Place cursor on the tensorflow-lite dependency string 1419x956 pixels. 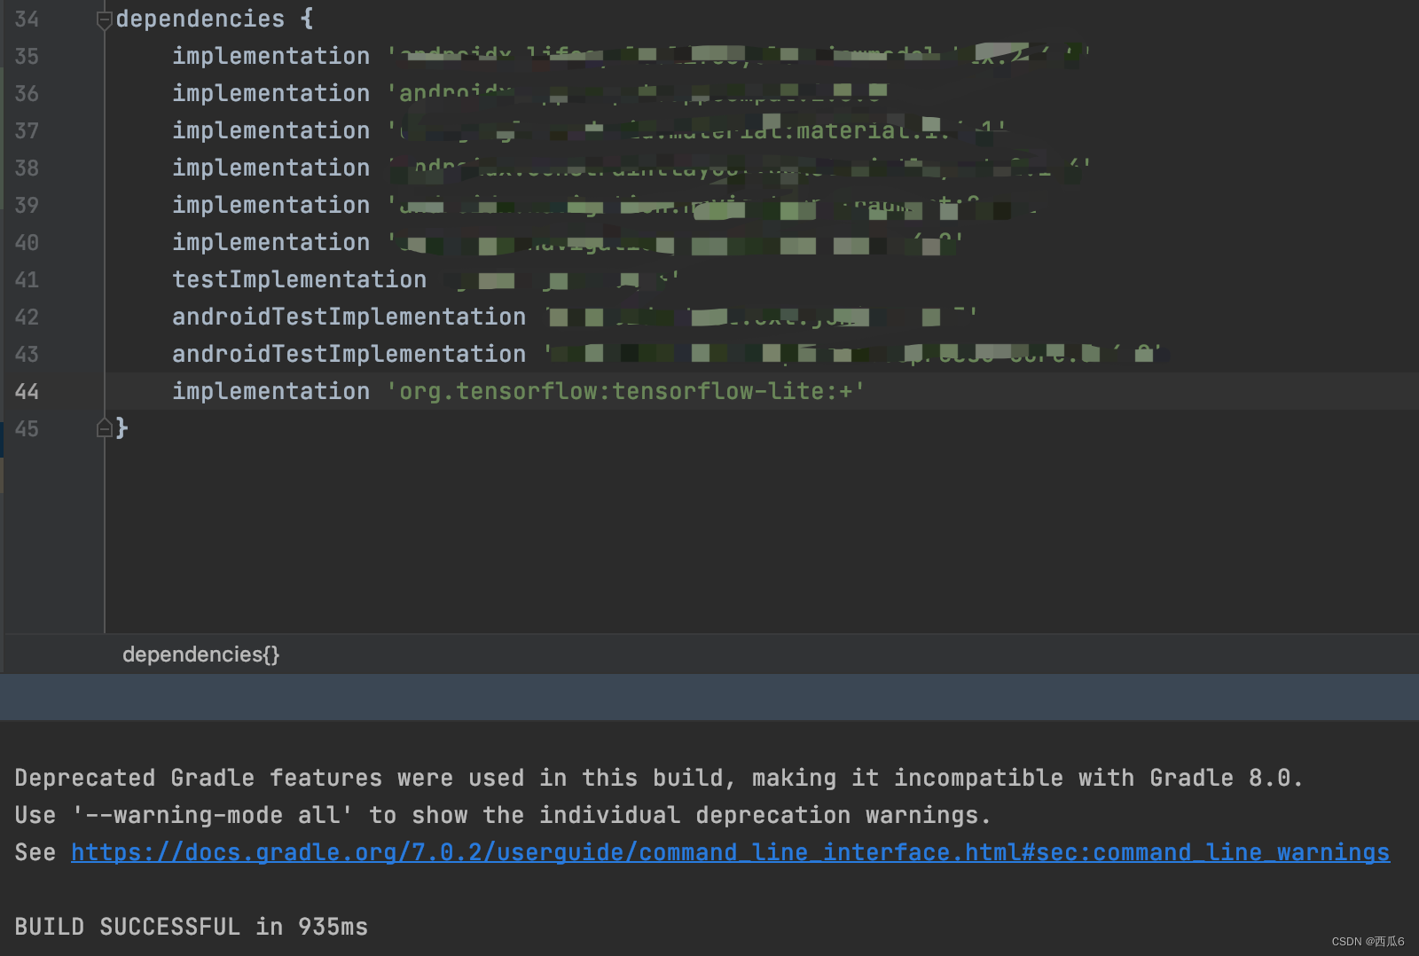[625, 391]
